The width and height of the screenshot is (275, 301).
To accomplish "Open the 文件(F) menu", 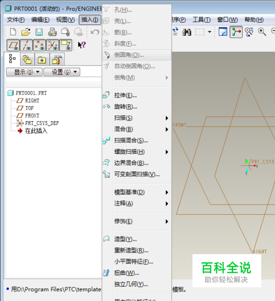I will 16,20.
